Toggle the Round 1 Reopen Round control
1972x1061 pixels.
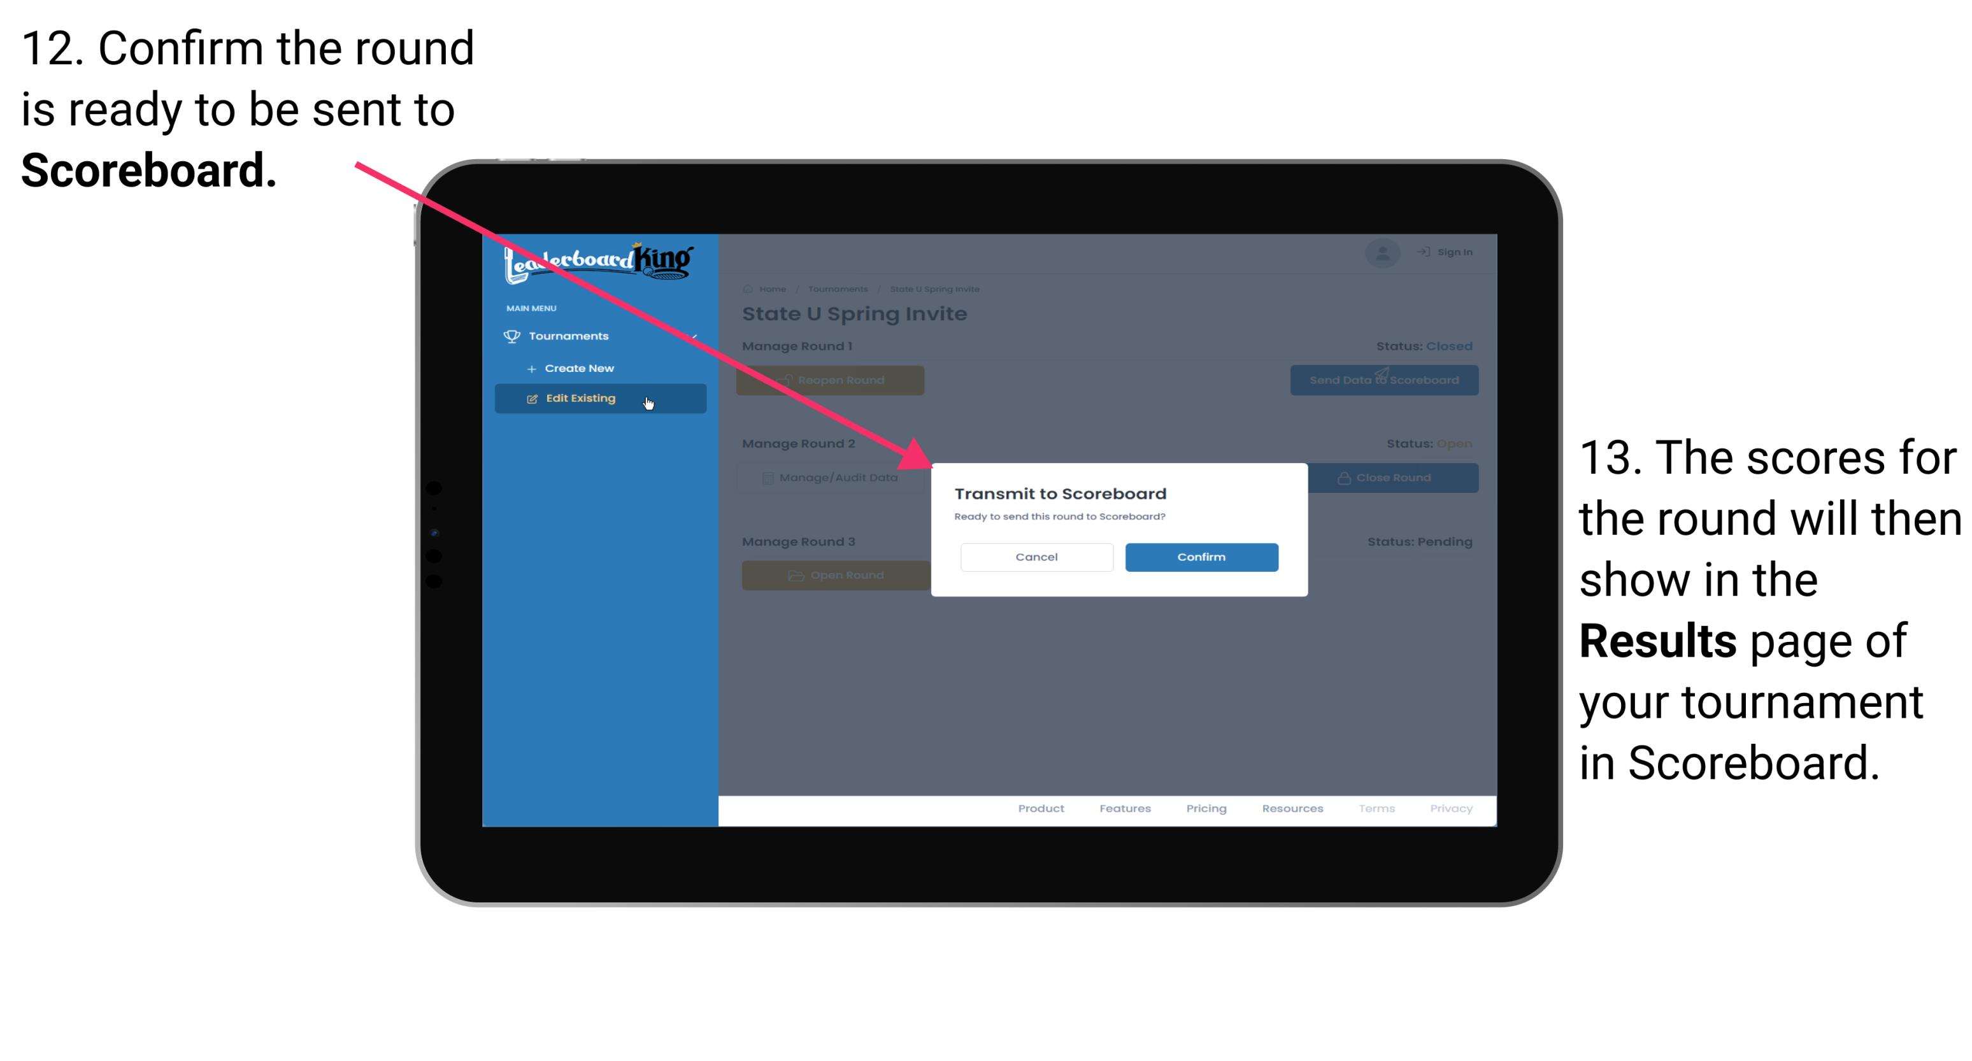click(x=831, y=380)
